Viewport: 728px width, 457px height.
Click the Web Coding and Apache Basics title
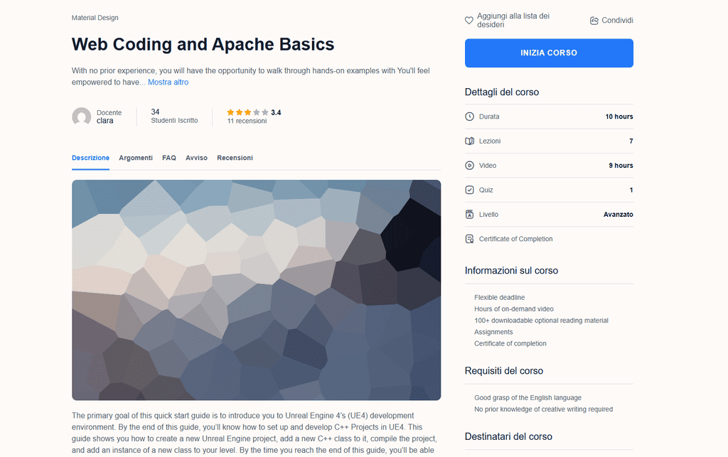pos(203,45)
